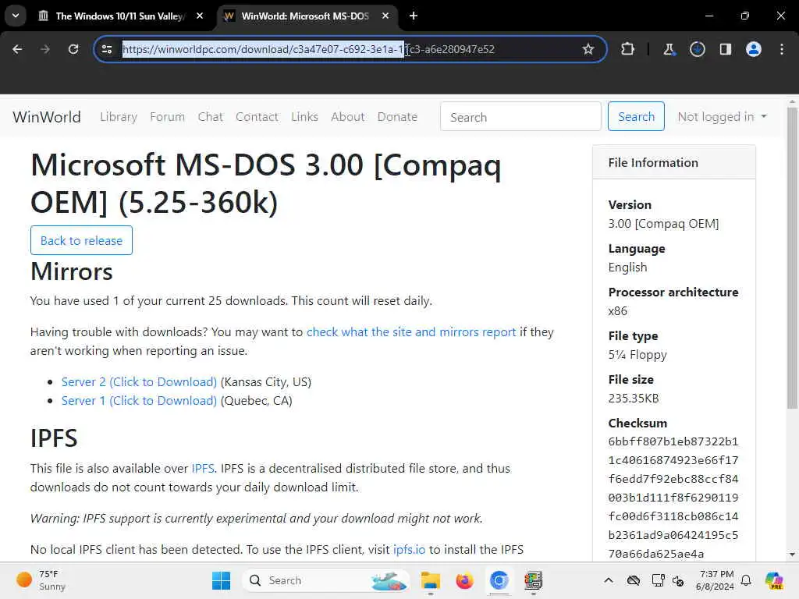Open the browser extensions puzzle icon
The height and width of the screenshot is (599, 799).
click(x=628, y=49)
